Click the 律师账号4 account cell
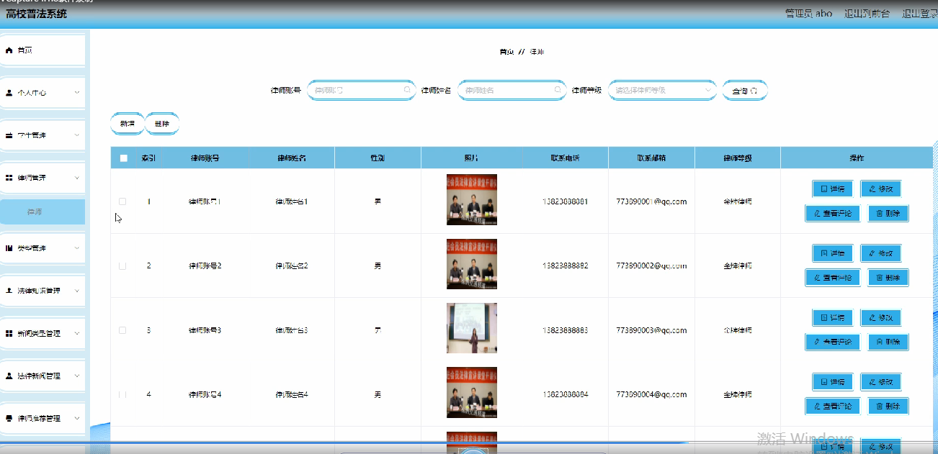Viewport: 938px width, 454px height. tap(205, 395)
